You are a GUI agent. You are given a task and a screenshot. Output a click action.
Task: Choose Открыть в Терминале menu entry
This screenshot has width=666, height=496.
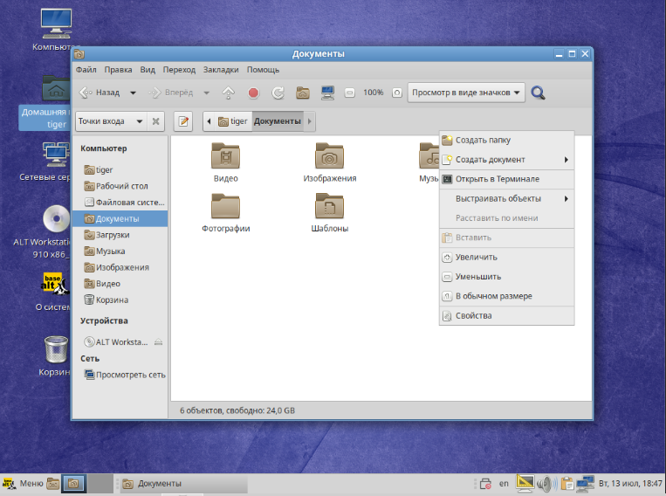pos(497,179)
